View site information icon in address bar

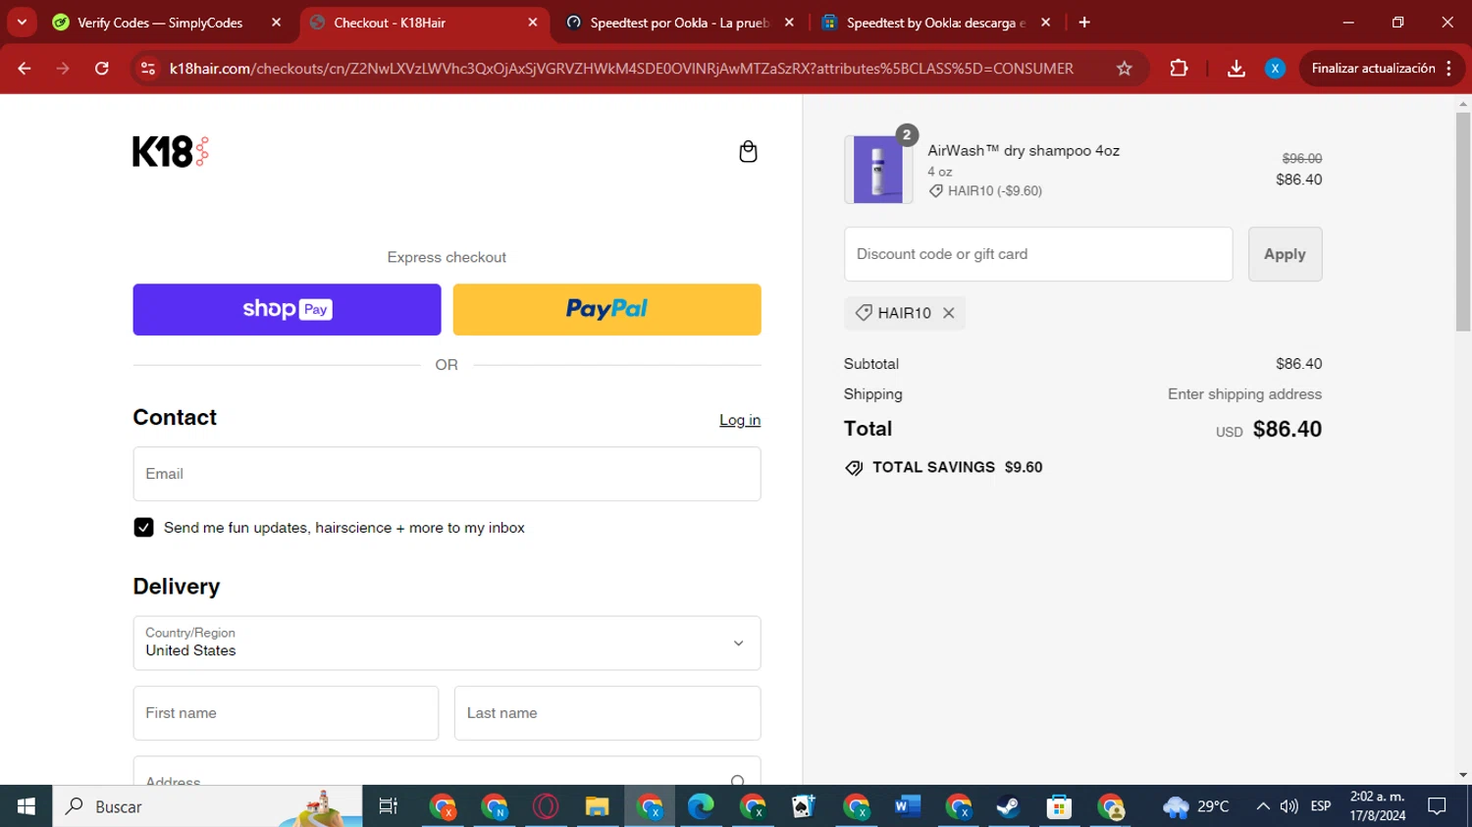coord(148,69)
